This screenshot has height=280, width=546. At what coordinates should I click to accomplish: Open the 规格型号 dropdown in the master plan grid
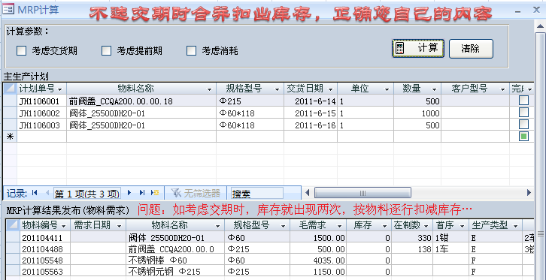tap(278, 89)
